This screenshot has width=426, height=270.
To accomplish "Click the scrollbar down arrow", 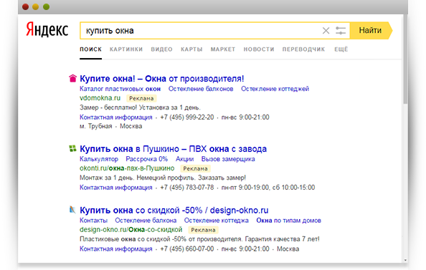I will click(405, 260).
